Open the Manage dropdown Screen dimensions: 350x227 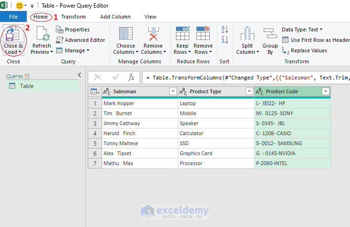click(x=73, y=50)
